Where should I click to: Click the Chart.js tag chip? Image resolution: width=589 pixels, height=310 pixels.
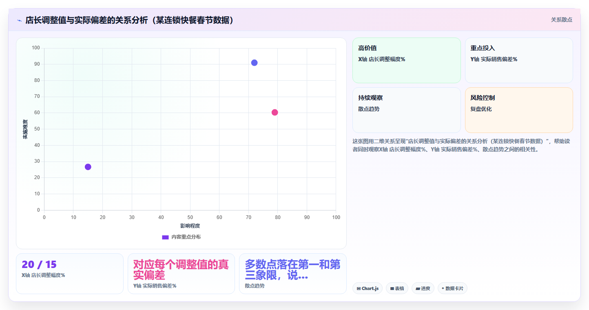[x=368, y=288]
